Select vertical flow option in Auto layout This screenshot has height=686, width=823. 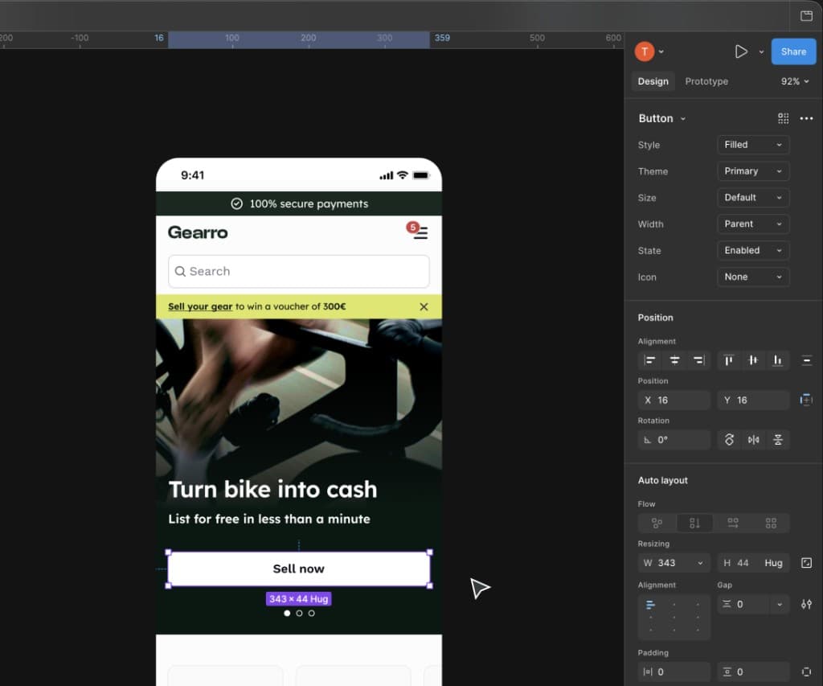(x=694, y=524)
